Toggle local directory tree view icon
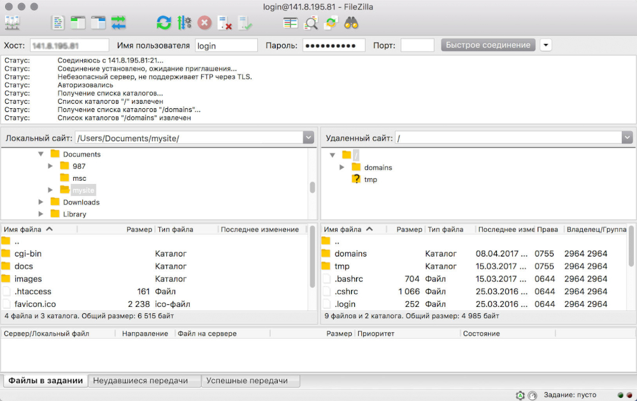 click(x=78, y=23)
